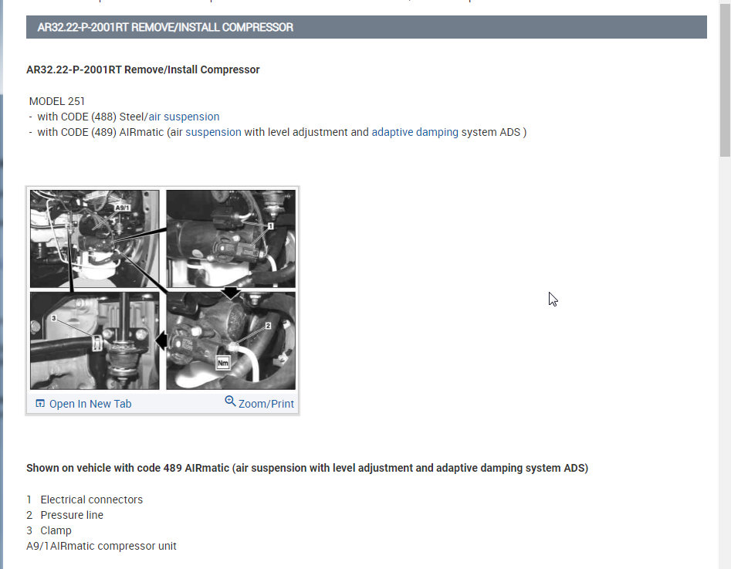Open the 'adaptive damping' link
This screenshot has height=569, width=731.
(415, 133)
